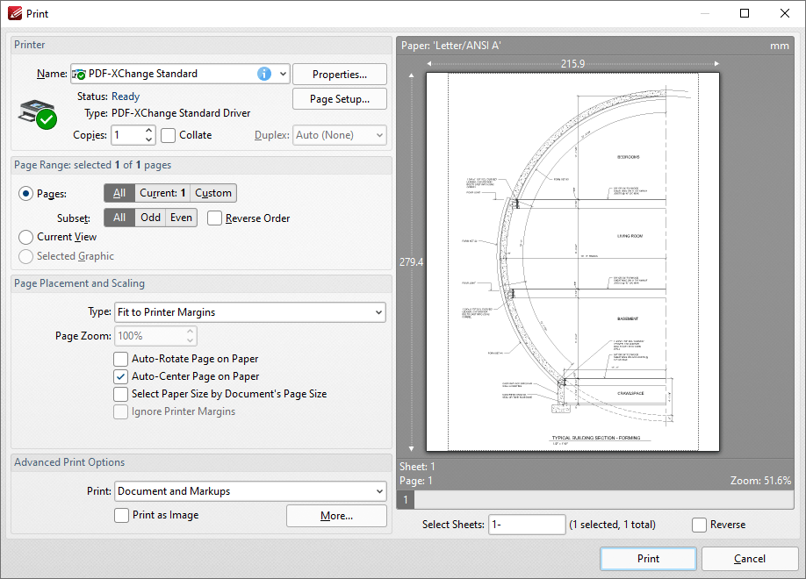The height and width of the screenshot is (579, 806).
Task: Close the Print dialog window
Action: pos(784,13)
